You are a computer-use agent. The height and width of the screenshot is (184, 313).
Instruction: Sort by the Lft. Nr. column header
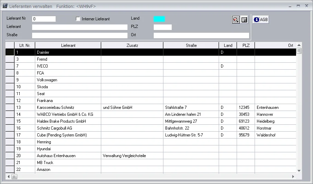pos(25,45)
